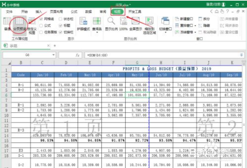Viewport: 247px width, 168px height.
Task: Click the E3 code cell in row 17
Action: [x=21, y=151]
